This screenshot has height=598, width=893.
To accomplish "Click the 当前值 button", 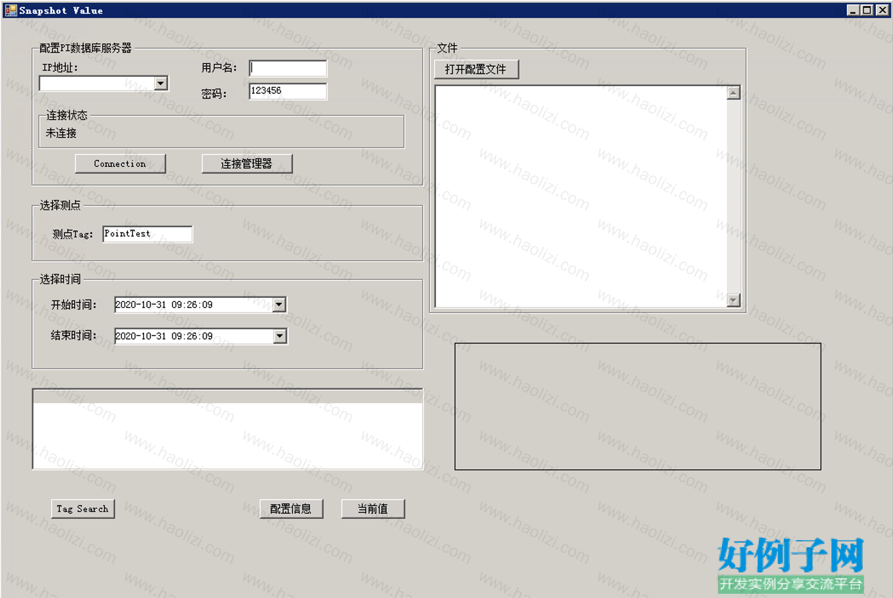I will tap(373, 509).
